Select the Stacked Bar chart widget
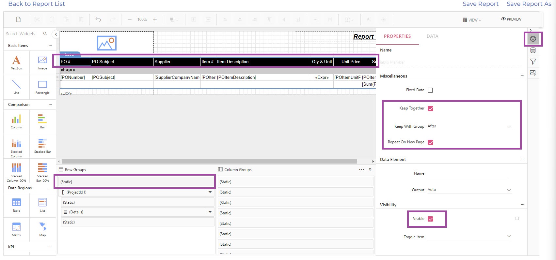Viewport: 556px width, 260px height. point(42,146)
